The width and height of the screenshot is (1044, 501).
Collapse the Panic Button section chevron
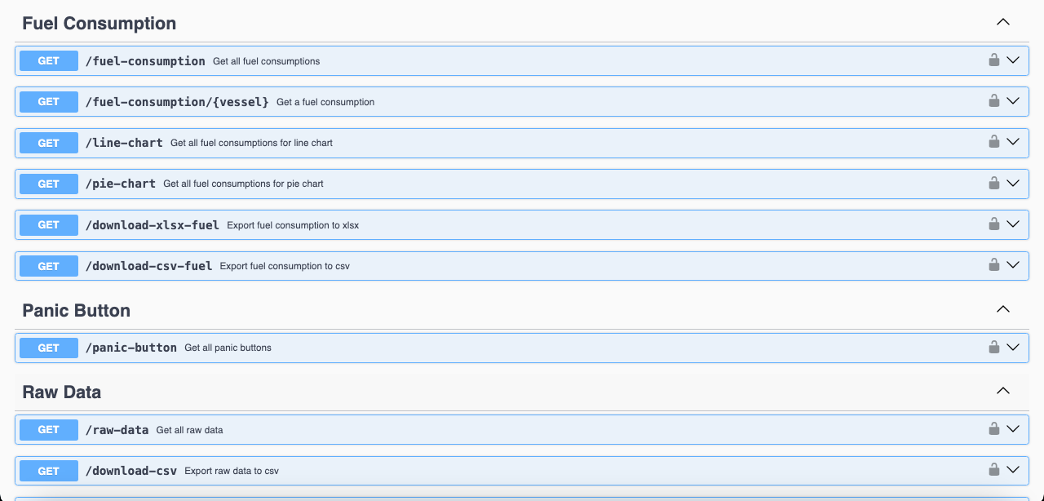pos(1003,310)
